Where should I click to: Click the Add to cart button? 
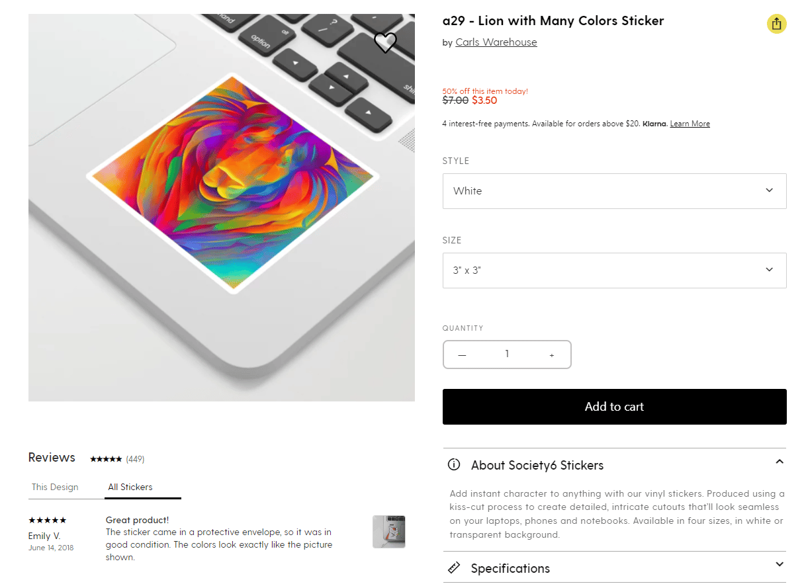614,407
